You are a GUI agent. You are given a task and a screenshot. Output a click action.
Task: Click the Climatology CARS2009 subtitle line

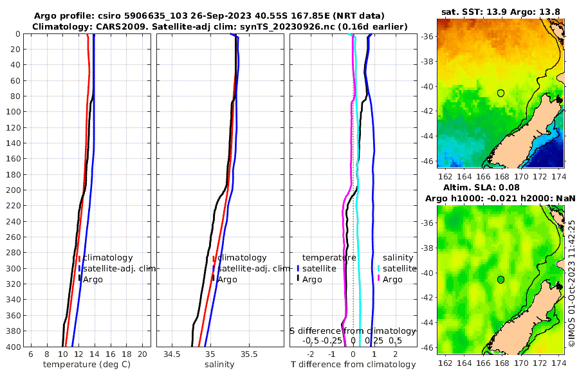click(x=220, y=26)
